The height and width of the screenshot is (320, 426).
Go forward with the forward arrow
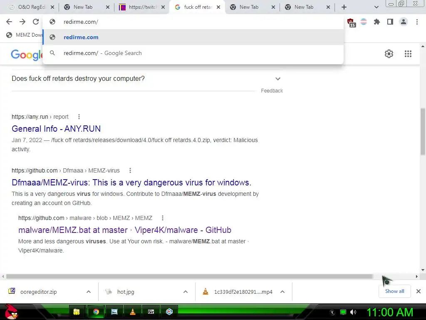(22, 22)
